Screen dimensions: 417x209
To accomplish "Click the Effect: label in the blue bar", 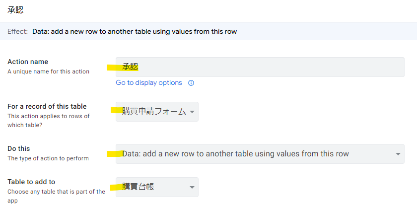I will pyautogui.click(x=18, y=31).
